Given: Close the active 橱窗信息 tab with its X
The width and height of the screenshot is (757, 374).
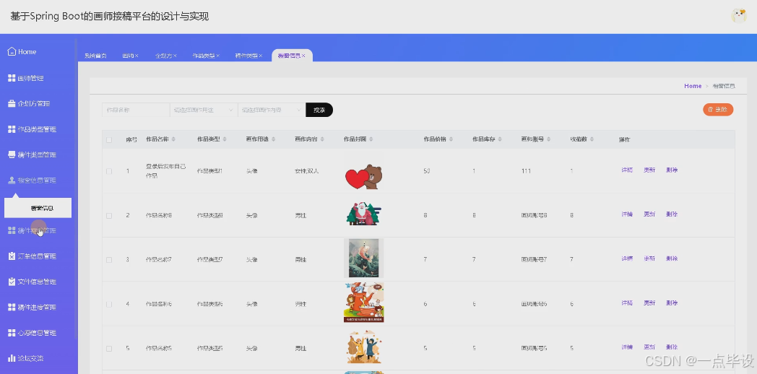Looking at the screenshot, I should (x=303, y=56).
